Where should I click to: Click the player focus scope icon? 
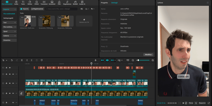coord(196,103)
